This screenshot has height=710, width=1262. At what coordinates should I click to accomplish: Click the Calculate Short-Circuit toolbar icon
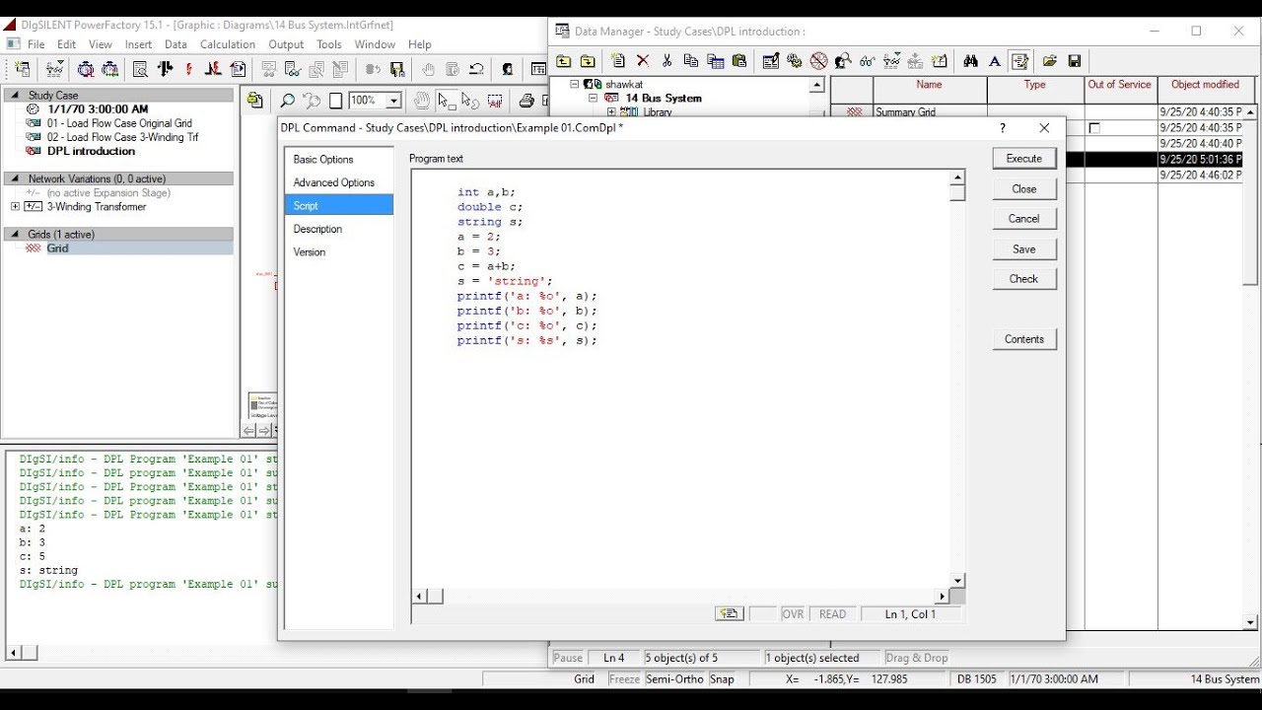(188, 69)
